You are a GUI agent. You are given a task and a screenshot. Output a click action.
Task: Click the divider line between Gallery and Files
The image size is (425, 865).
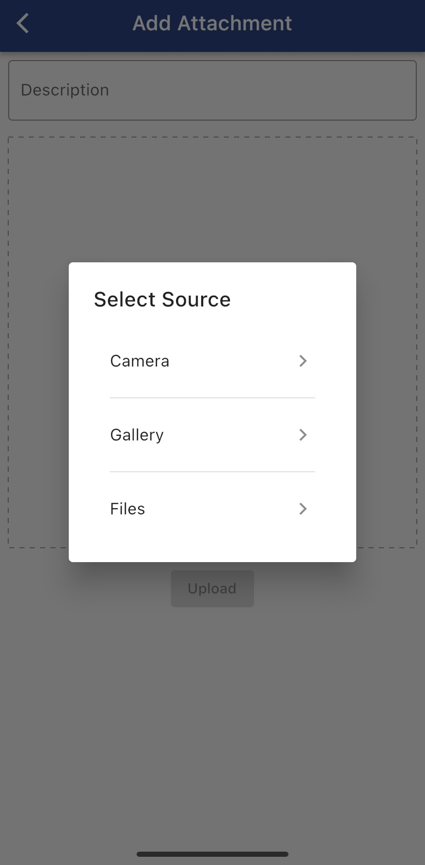pos(212,472)
